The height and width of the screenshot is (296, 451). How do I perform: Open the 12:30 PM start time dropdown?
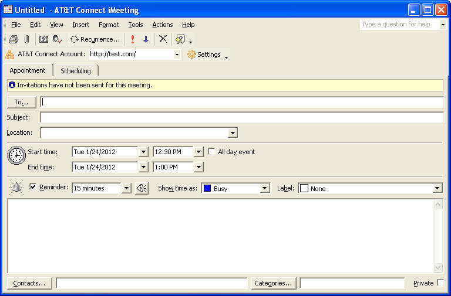click(x=198, y=152)
